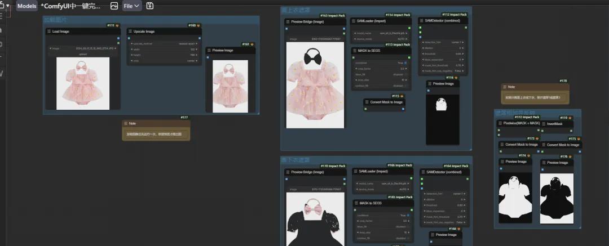Open menu icon of Preview Image node #174
Image resolution: width=609 pixels, height=246 pixels.
coord(502,162)
